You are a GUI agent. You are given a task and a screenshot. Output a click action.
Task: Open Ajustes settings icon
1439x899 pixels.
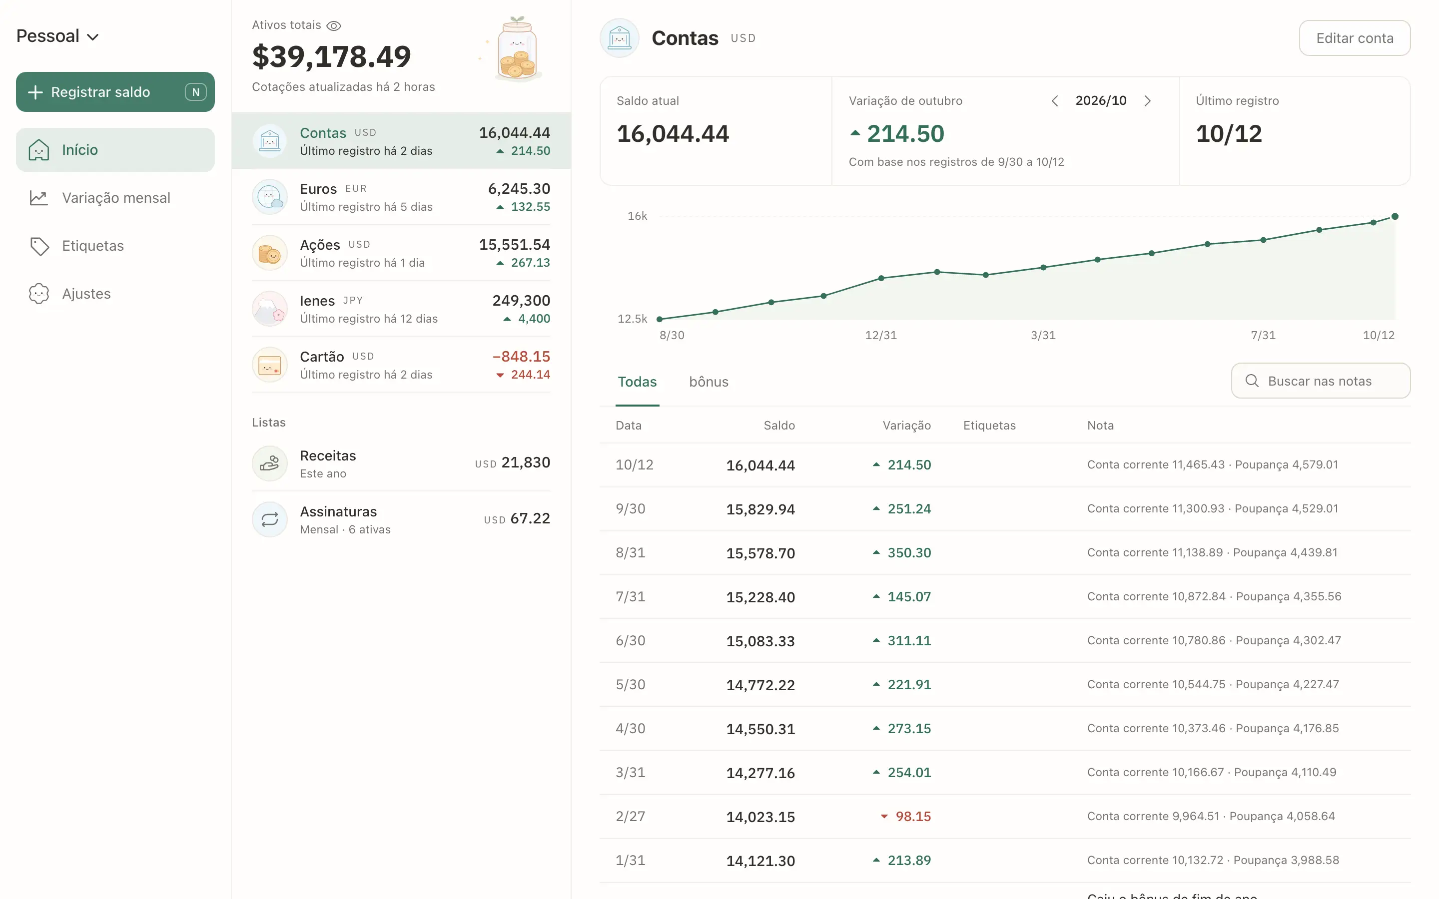(39, 294)
